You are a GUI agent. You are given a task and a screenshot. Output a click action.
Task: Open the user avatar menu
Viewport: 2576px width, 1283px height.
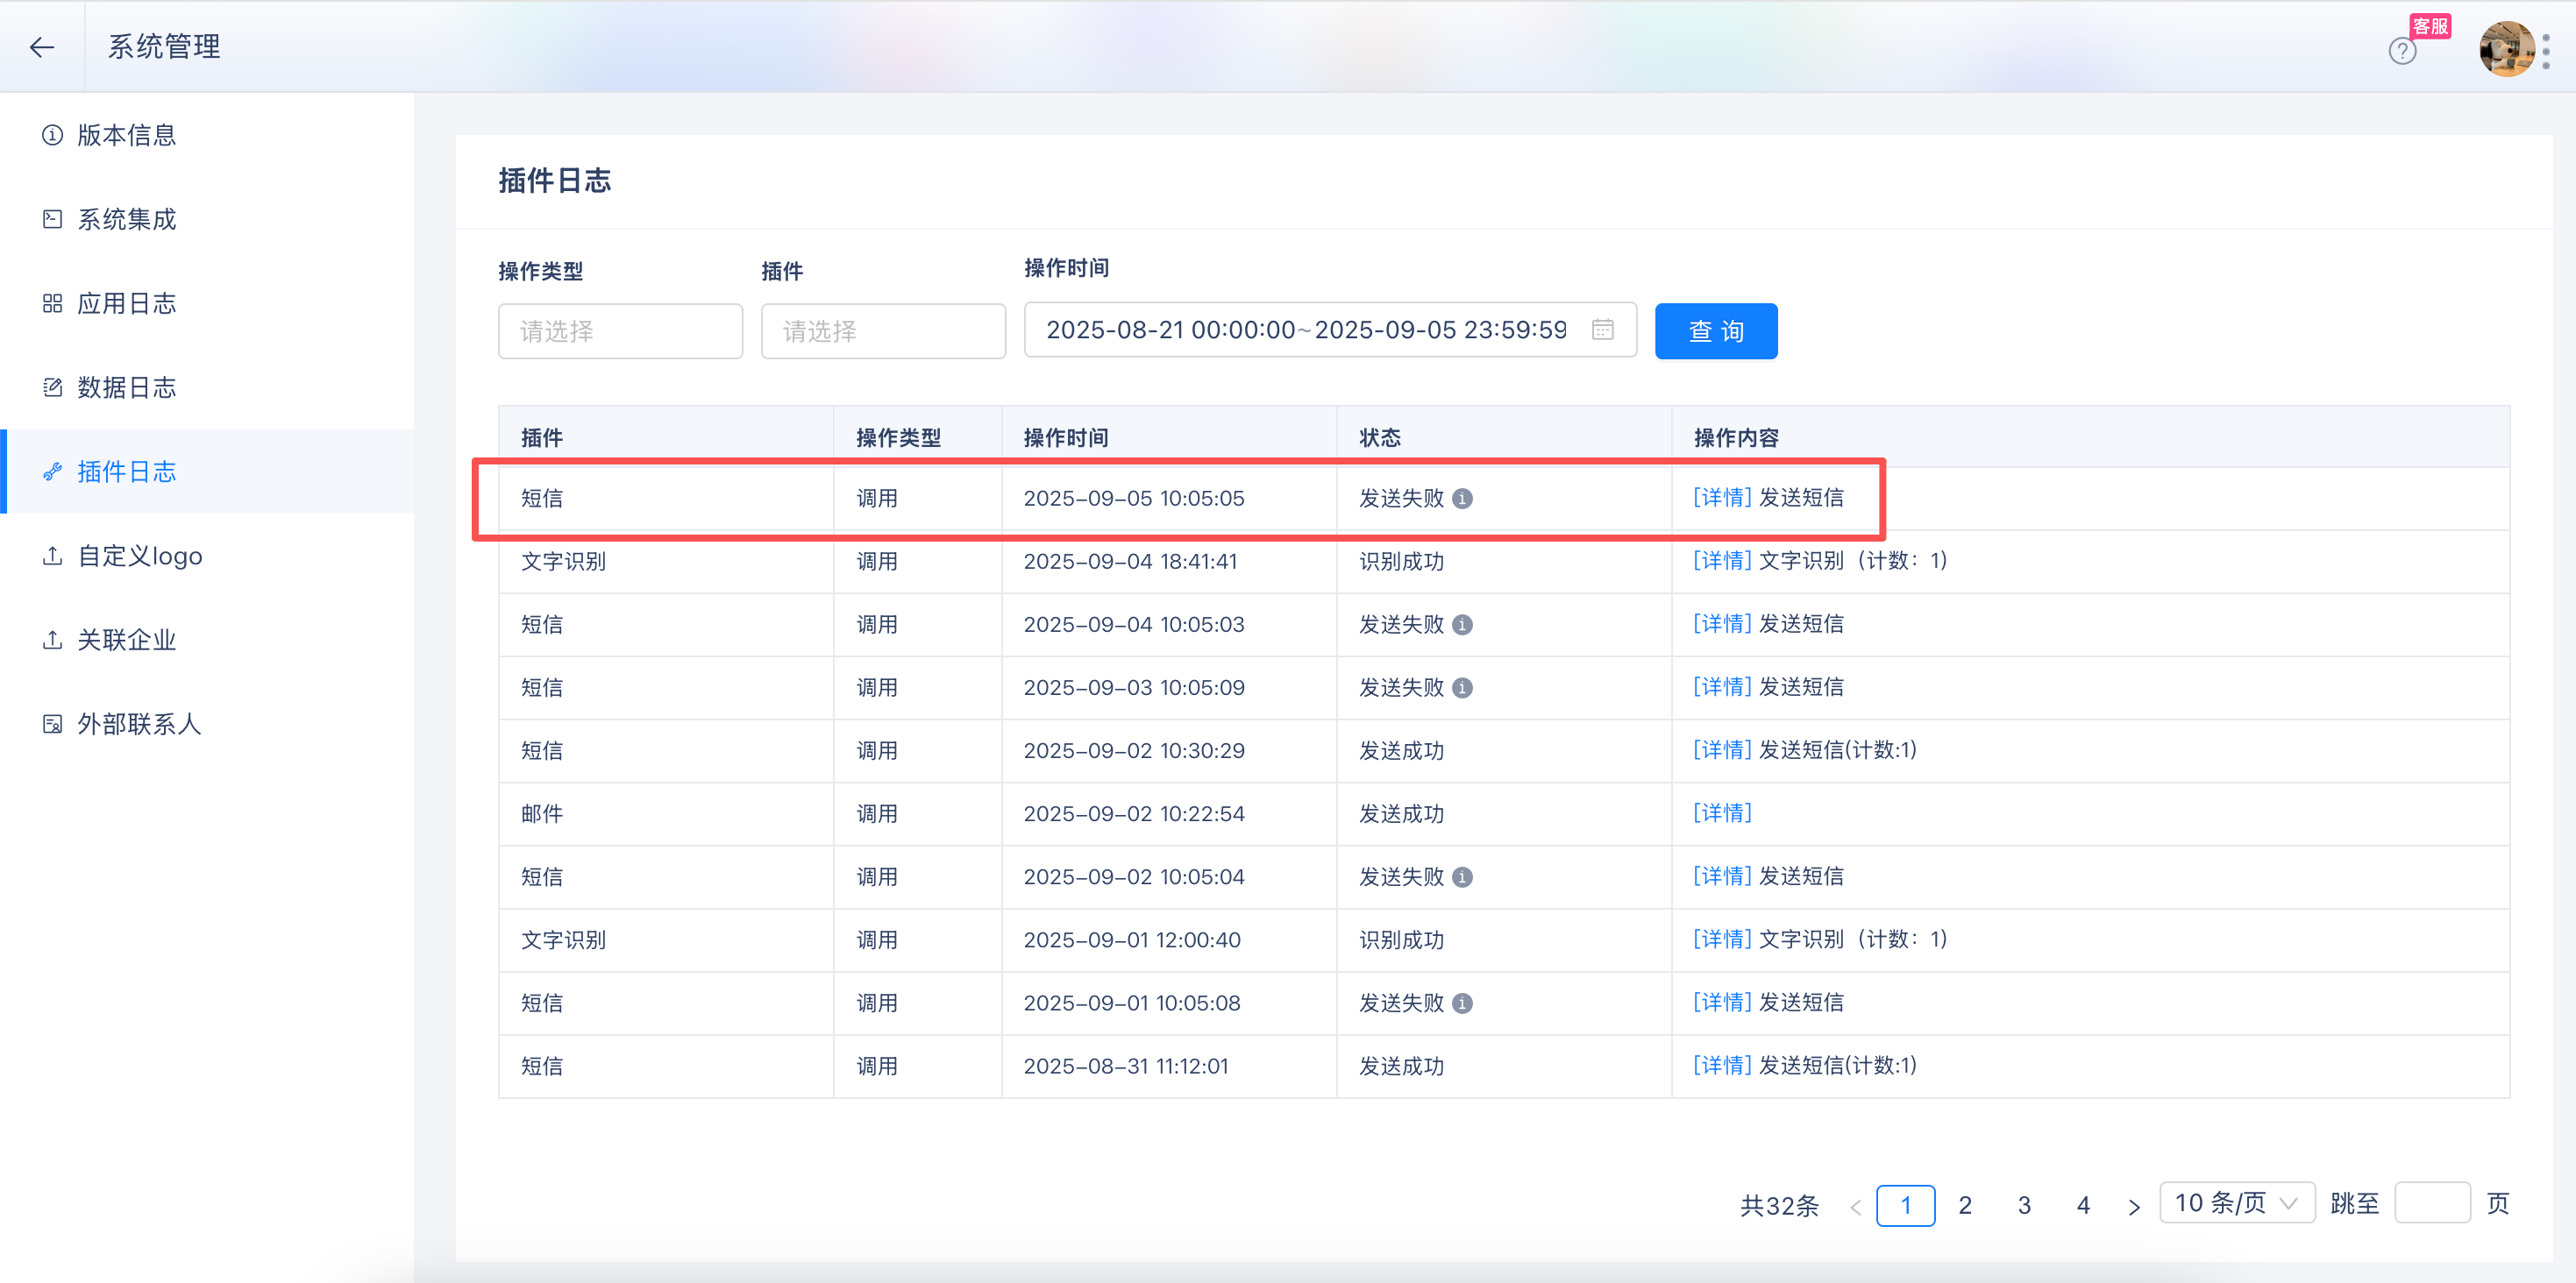(2506, 48)
